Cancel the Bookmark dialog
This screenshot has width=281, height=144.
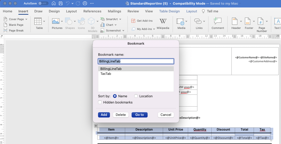[x=166, y=115]
